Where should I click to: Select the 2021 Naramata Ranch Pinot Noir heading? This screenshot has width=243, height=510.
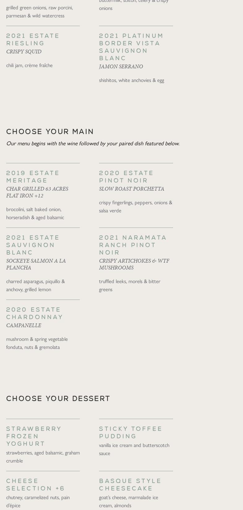pyautogui.click(x=133, y=245)
